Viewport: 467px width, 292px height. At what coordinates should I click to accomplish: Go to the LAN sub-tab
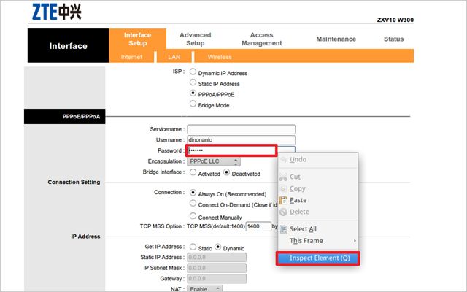[x=174, y=56]
